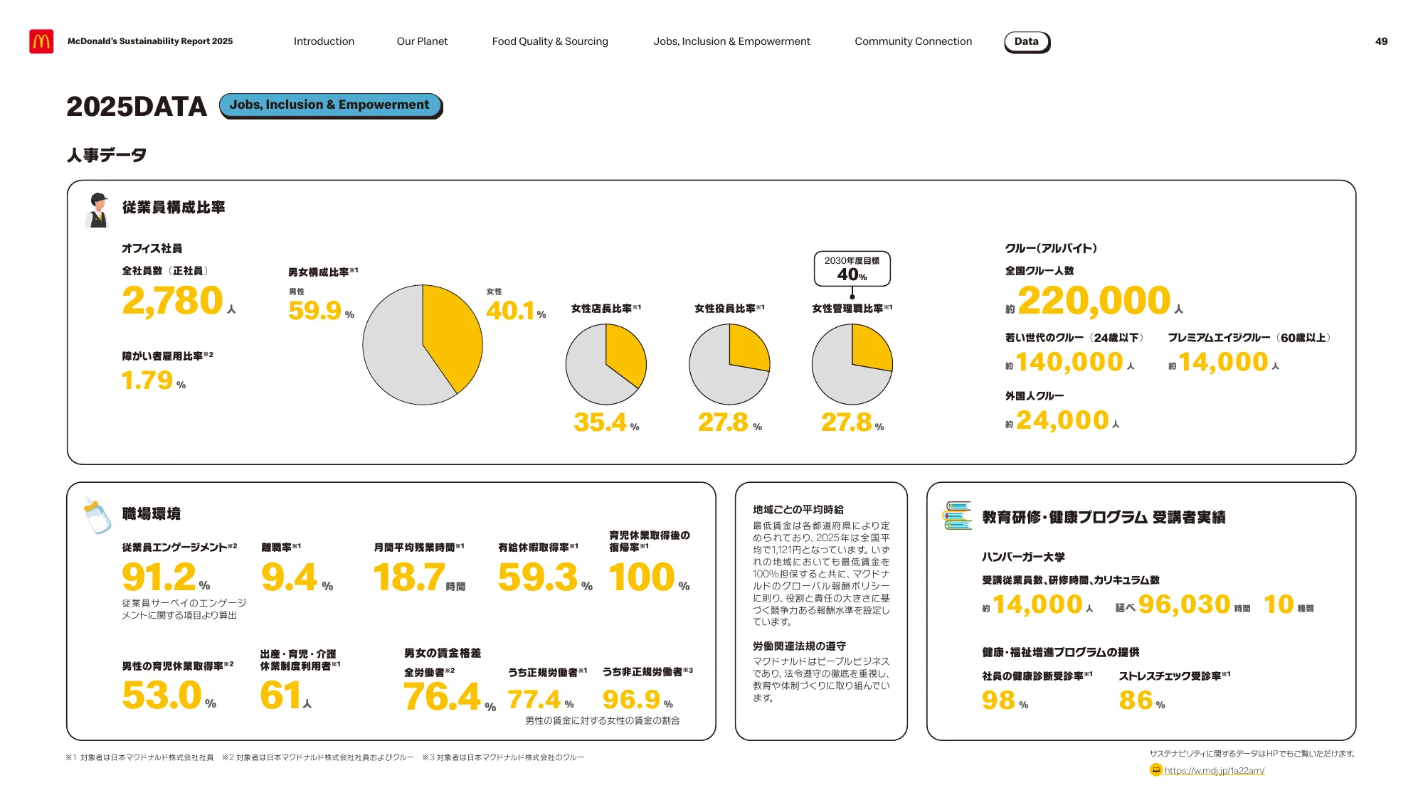The image size is (1423, 800).
Task: Click the male/female composition pie chart
Action: [423, 345]
